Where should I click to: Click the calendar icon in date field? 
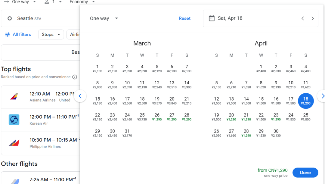click(x=212, y=18)
